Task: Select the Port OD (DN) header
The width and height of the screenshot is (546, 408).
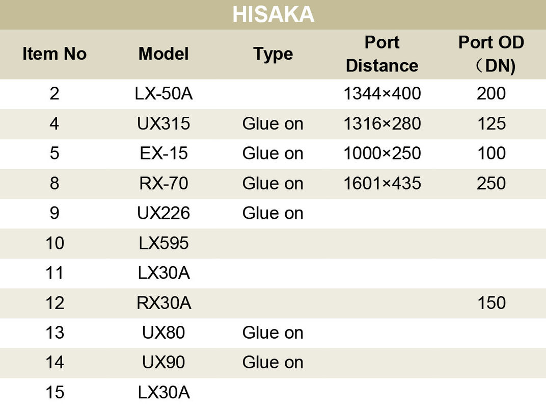Action: pos(491,54)
